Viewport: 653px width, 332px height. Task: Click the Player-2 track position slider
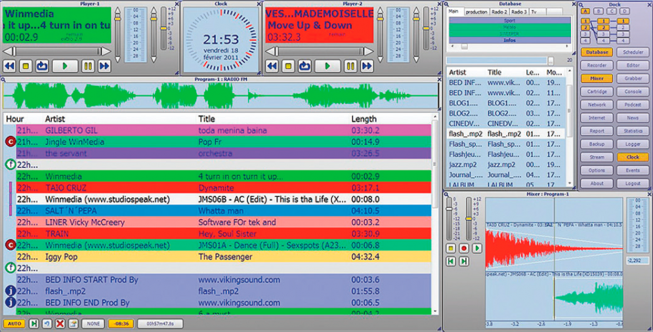[320, 51]
